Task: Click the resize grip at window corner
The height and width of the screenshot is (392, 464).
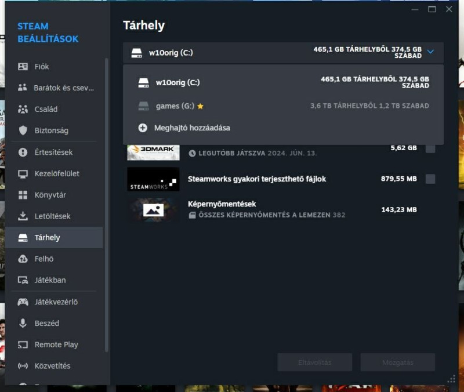Action: click(x=451, y=379)
